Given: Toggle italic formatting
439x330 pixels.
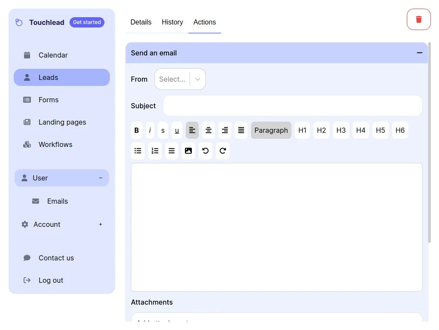Looking at the screenshot, I should pyautogui.click(x=150, y=130).
